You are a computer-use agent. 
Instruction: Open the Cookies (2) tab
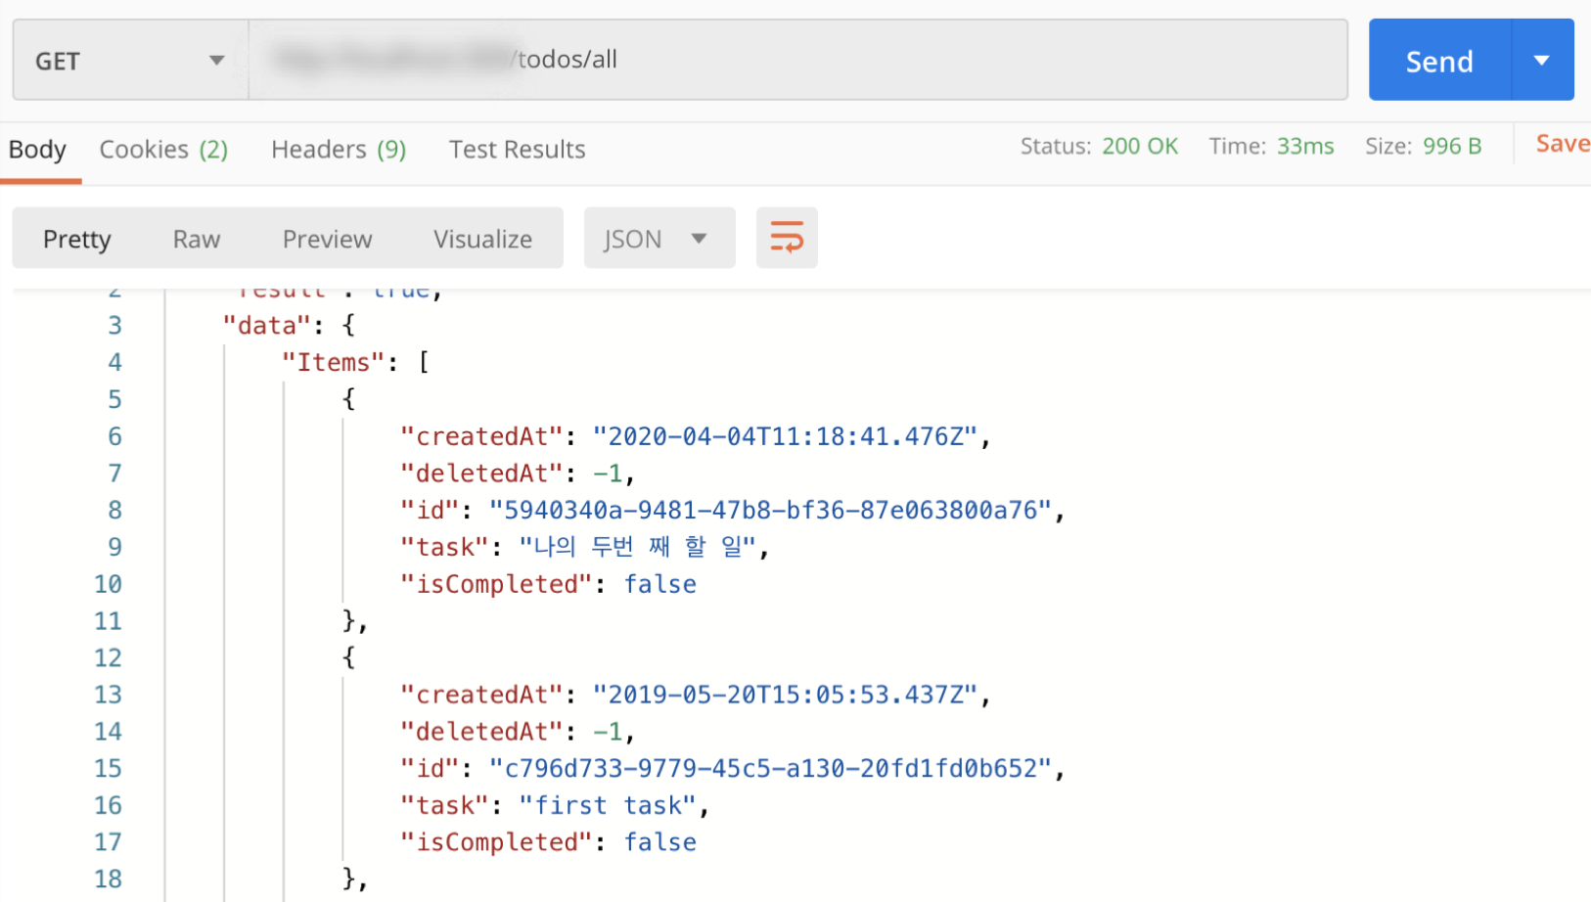(x=163, y=150)
